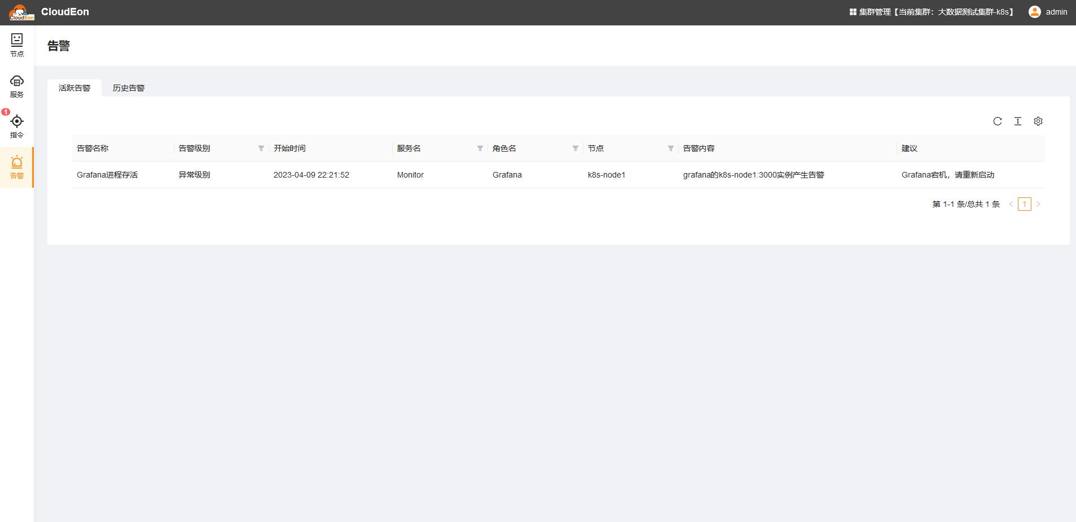Click the admin user avatar icon
This screenshot has height=522, width=1076.
click(x=1035, y=12)
